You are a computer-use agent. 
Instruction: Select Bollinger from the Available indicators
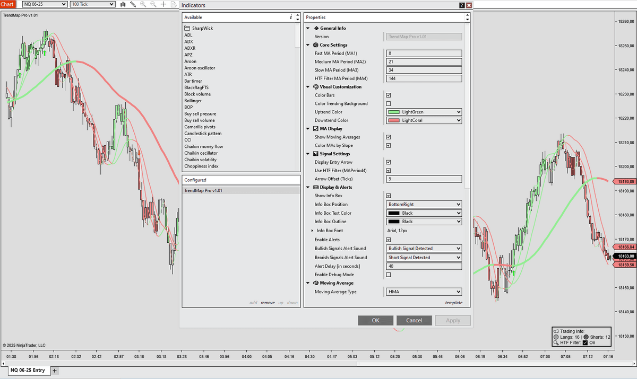pyautogui.click(x=193, y=101)
